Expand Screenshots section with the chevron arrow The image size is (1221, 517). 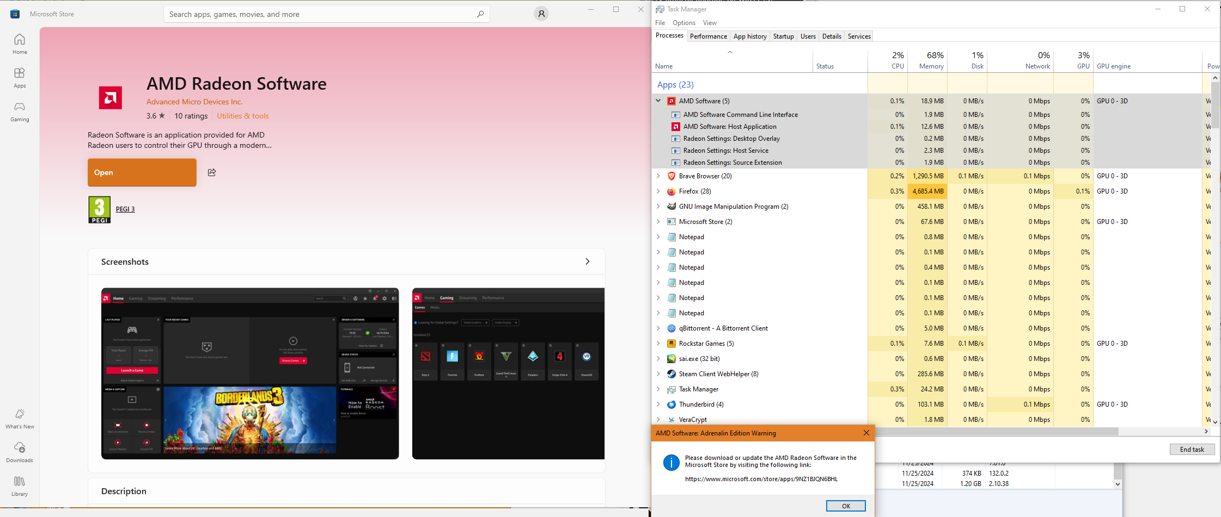coord(588,261)
